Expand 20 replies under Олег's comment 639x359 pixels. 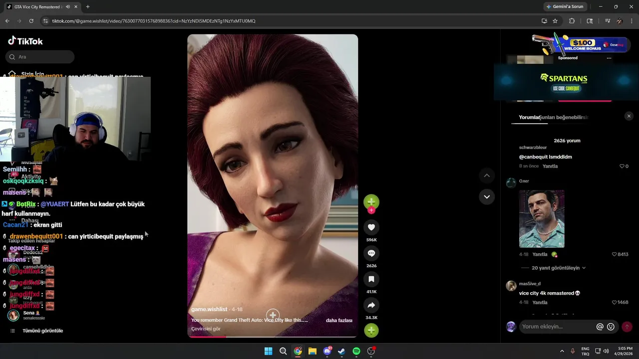tap(558, 268)
